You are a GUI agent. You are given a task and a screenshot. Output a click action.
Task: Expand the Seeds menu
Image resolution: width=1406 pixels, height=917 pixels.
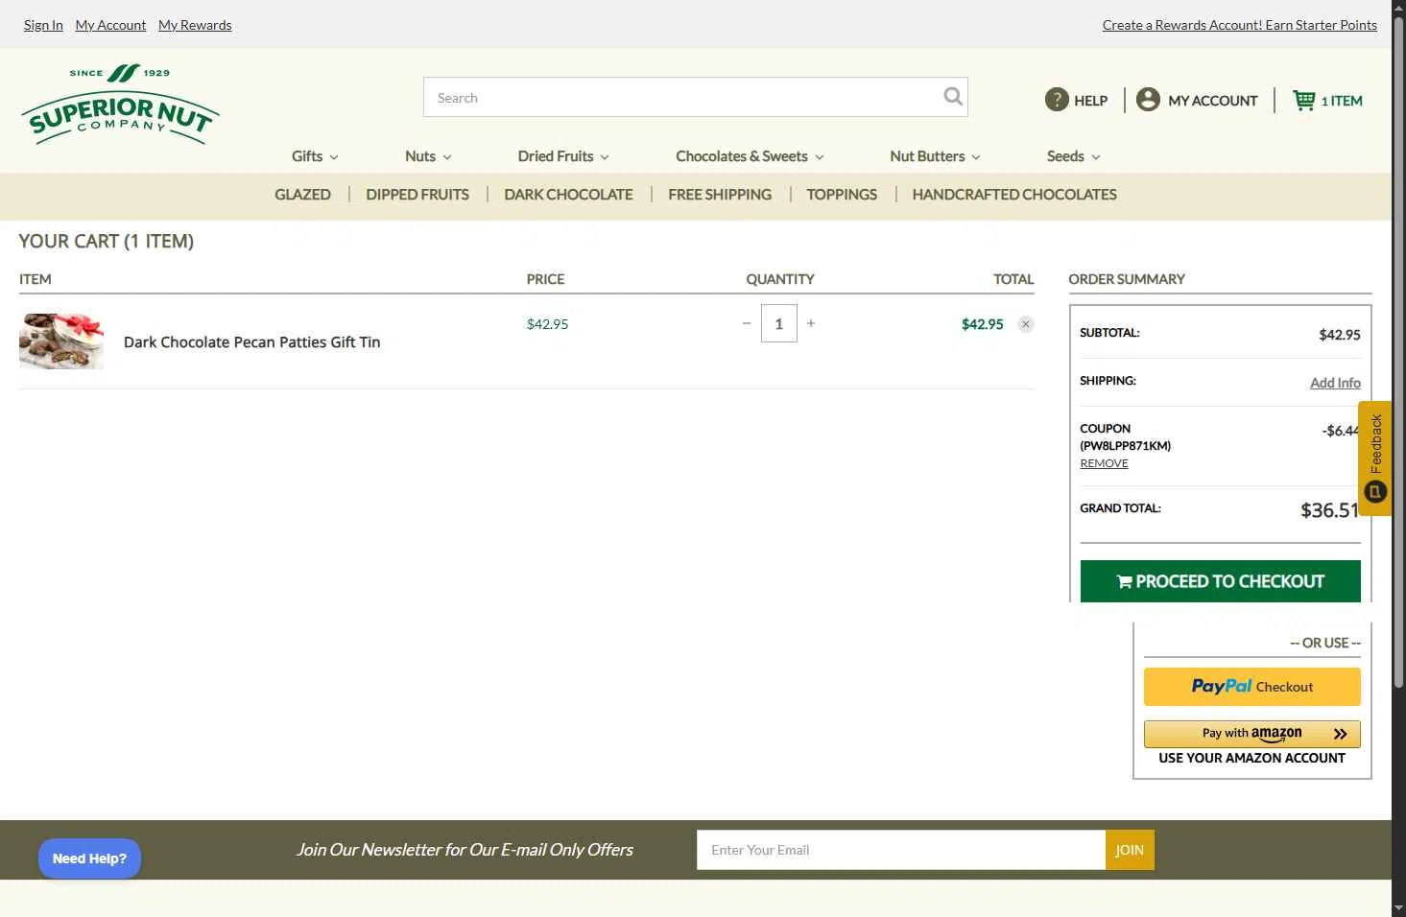(1073, 156)
